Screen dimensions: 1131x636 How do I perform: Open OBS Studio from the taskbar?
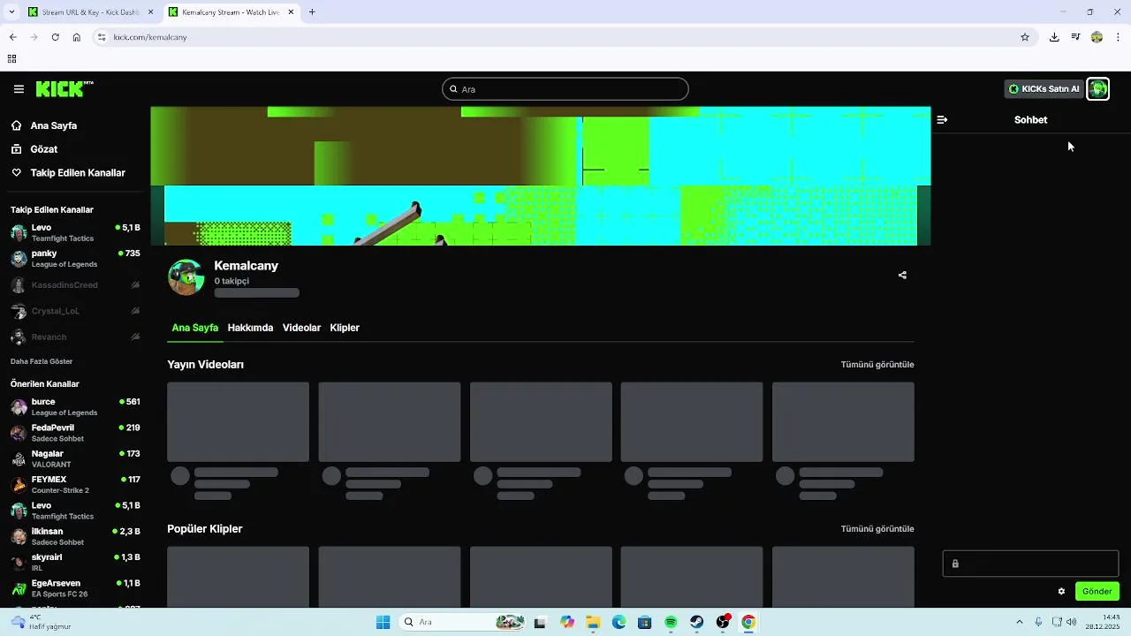723,622
